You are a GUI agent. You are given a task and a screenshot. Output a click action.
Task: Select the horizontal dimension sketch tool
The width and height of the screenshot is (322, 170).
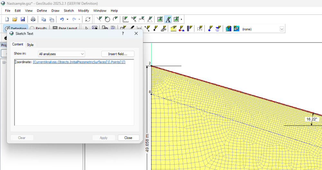(142, 19)
